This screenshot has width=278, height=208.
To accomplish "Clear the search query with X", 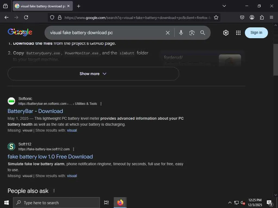I will tap(168, 33).
